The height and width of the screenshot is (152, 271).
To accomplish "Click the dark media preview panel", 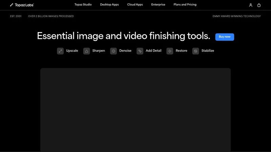I will pyautogui.click(x=135, y=110).
